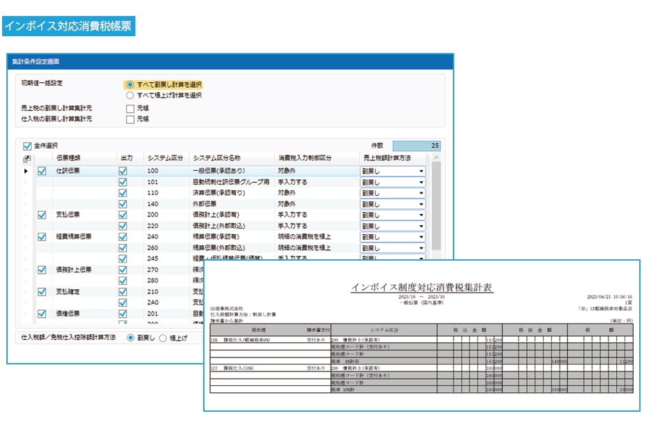
Task: Open 割戻し dropdown for 一般伝票(承認あり) row
Action: [392, 171]
